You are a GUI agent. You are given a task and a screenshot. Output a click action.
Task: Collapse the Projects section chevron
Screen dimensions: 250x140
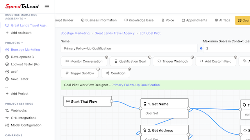pyautogui.click(x=22, y=43)
